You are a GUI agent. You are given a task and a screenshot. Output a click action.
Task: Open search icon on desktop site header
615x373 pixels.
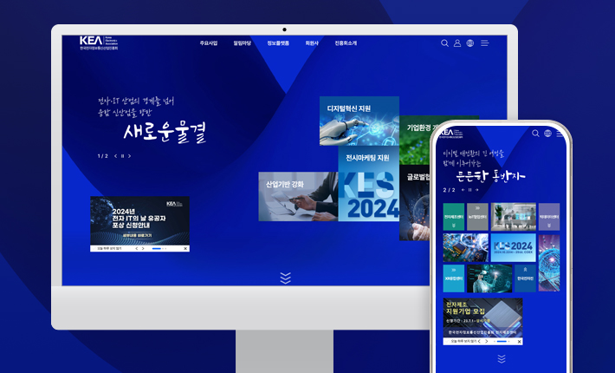444,43
